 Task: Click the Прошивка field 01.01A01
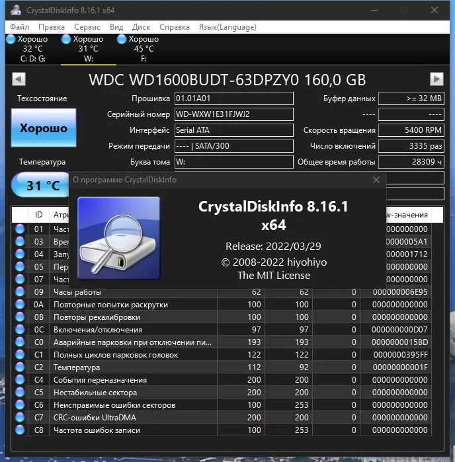tap(234, 98)
